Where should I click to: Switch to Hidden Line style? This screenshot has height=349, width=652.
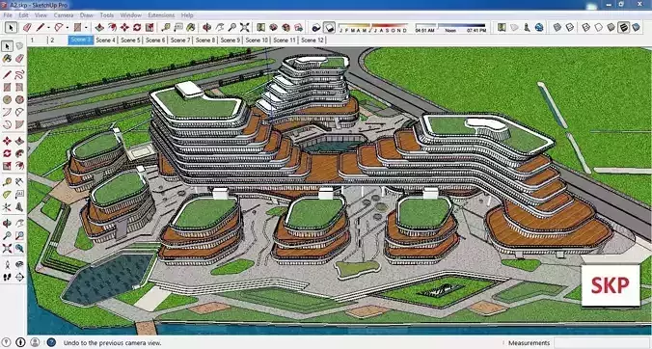tap(598, 27)
